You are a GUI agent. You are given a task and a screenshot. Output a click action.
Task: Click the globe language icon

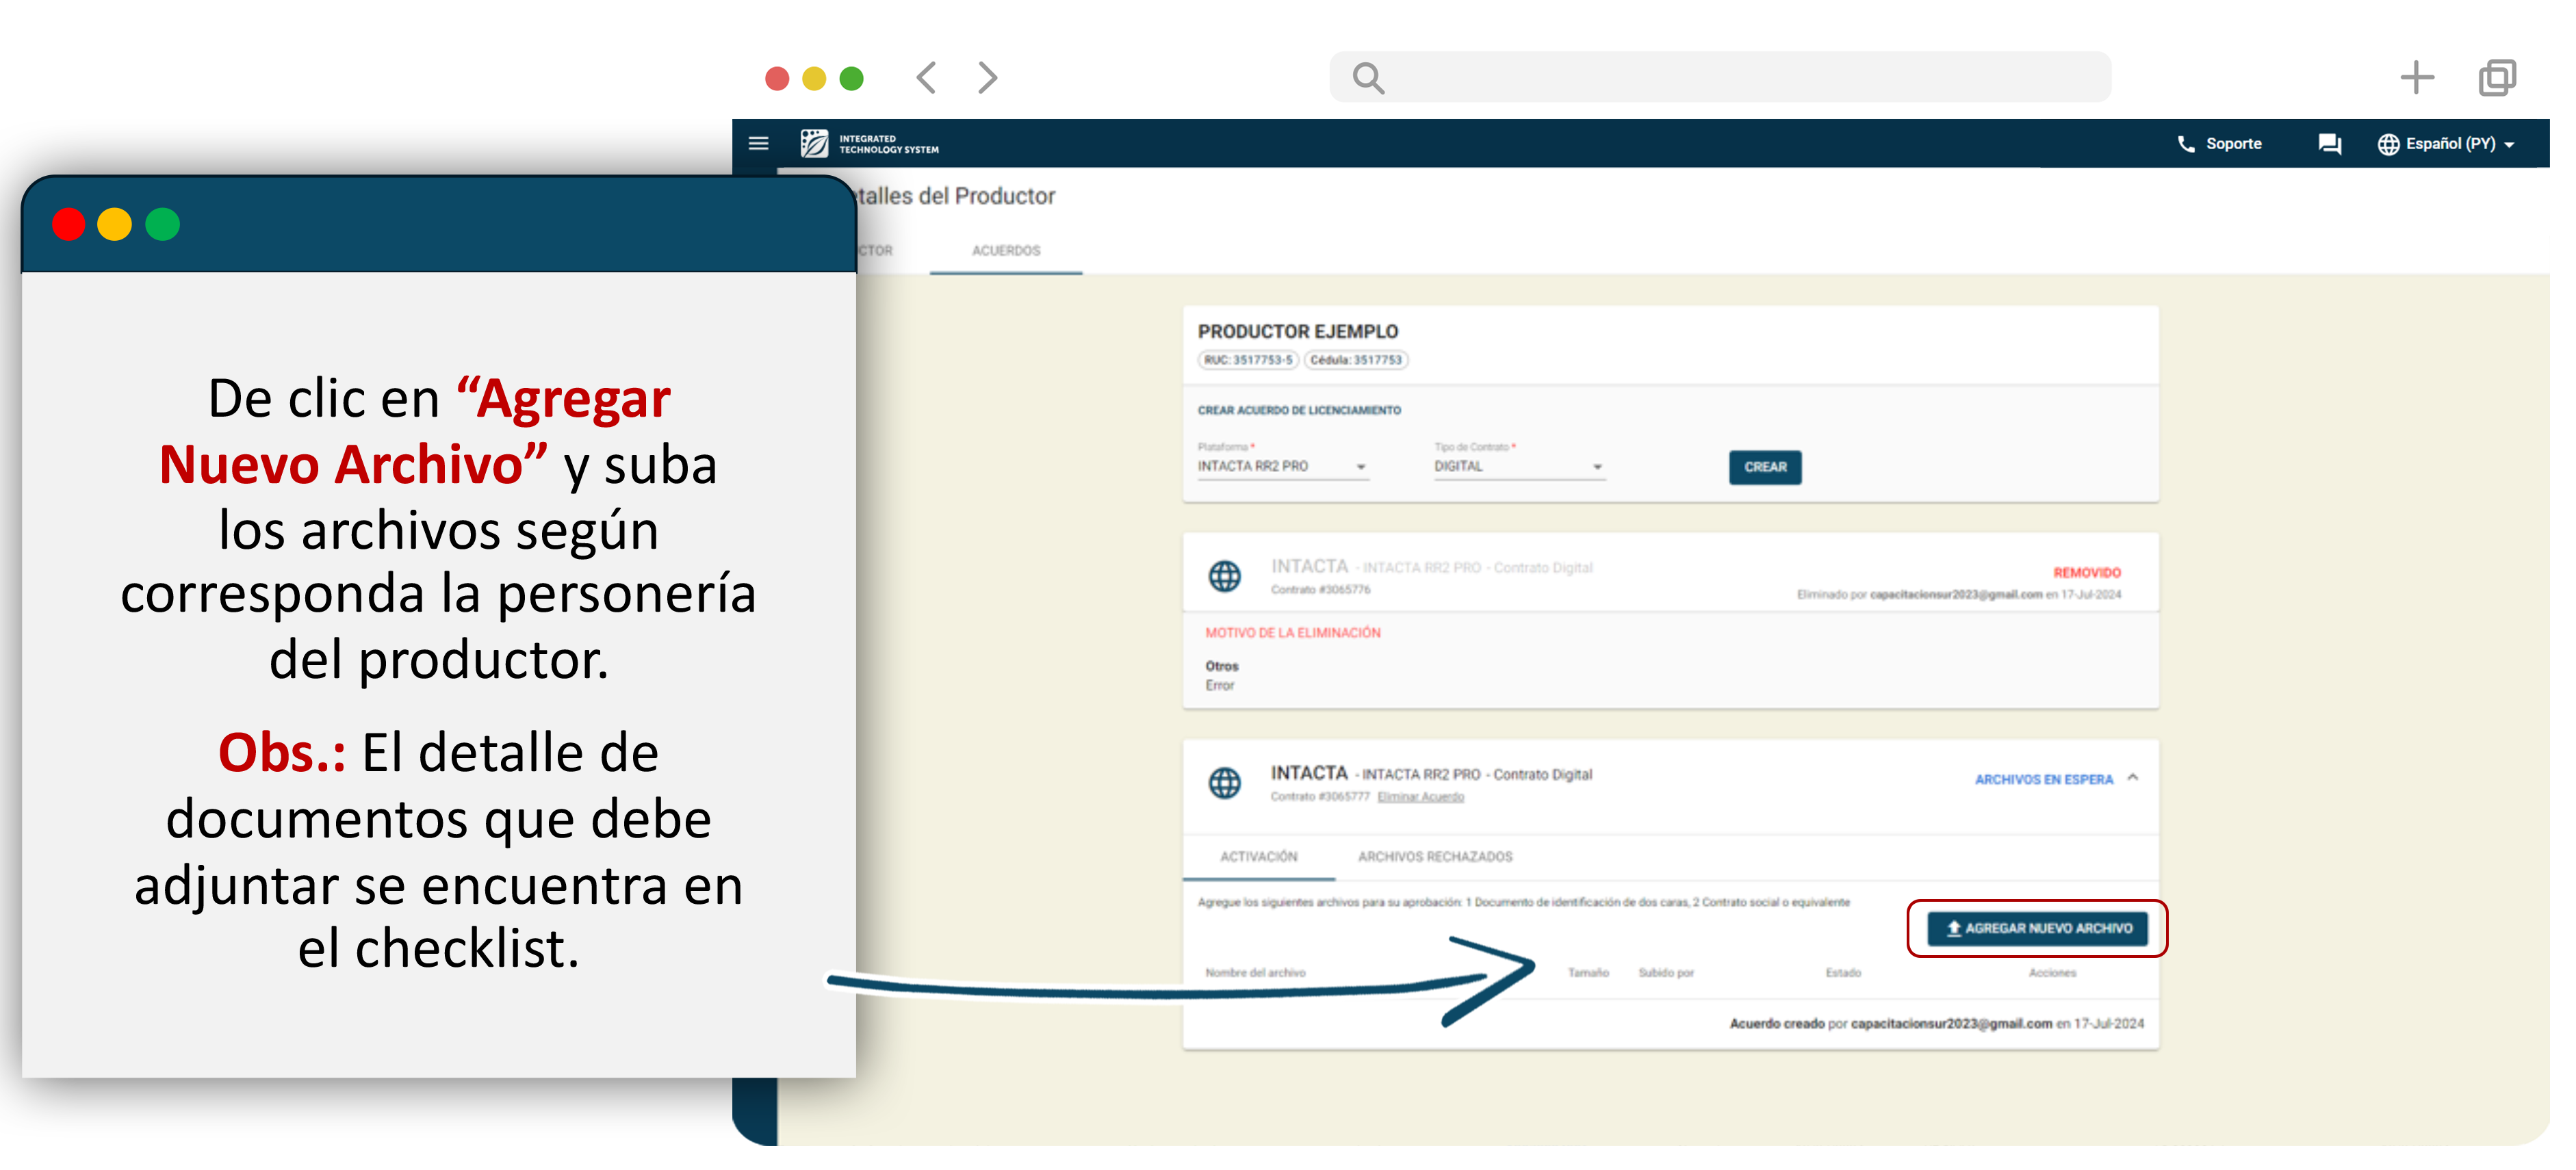coord(2388,144)
